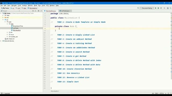The image size is (172, 96).
Task: Click src breadcrumb in navigation bar
Action: (x=12, y=8)
